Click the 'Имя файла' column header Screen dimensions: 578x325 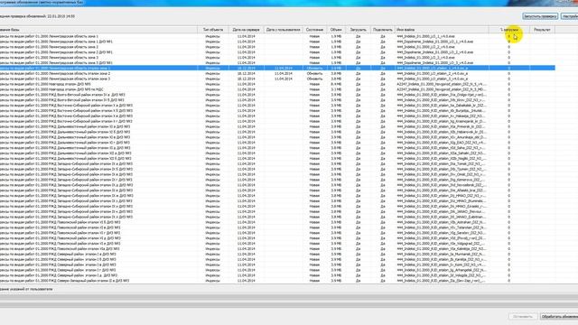click(x=442, y=30)
